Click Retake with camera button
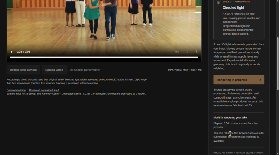Image resolution: width=279 pixels, height=155 pixels. (23, 70)
